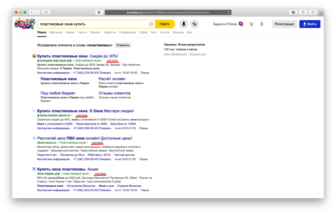Switch to Переводчик tab
This screenshot has width=336, height=213.
127,32
